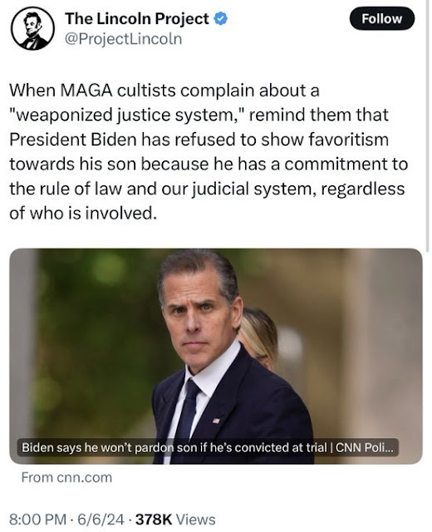
Task: Click the tweet text starting 'When MAGA cultists'
Action: pyautogui.click(x=209, y=151)
